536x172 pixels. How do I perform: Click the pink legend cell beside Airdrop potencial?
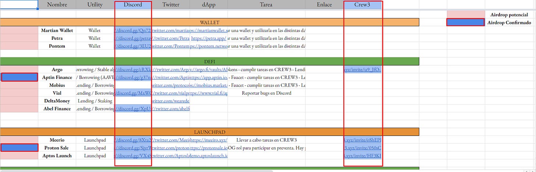[x=465, y=14]
